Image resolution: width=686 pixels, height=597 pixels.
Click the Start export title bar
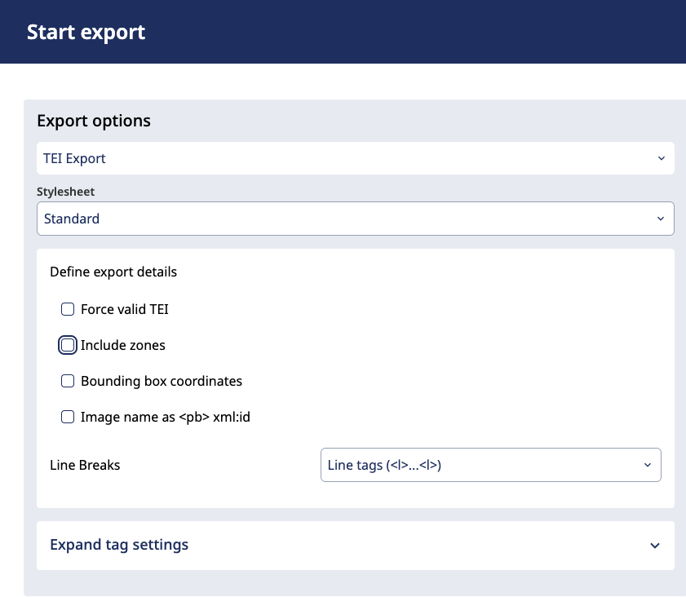click(x=86, y=32)
